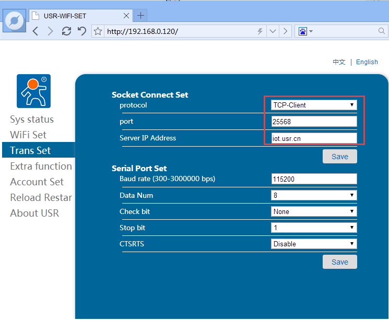Click the magnifier search icon
Viewport: 389px width, 321px height.
pyautogui.click(x=382, y=31)
